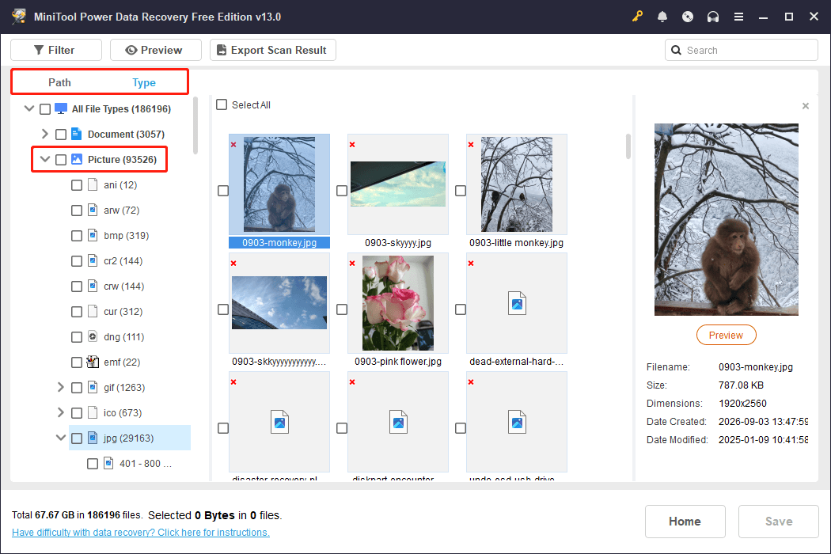Click the cr2 file type icon
The image size is (831, 554).
93,260
